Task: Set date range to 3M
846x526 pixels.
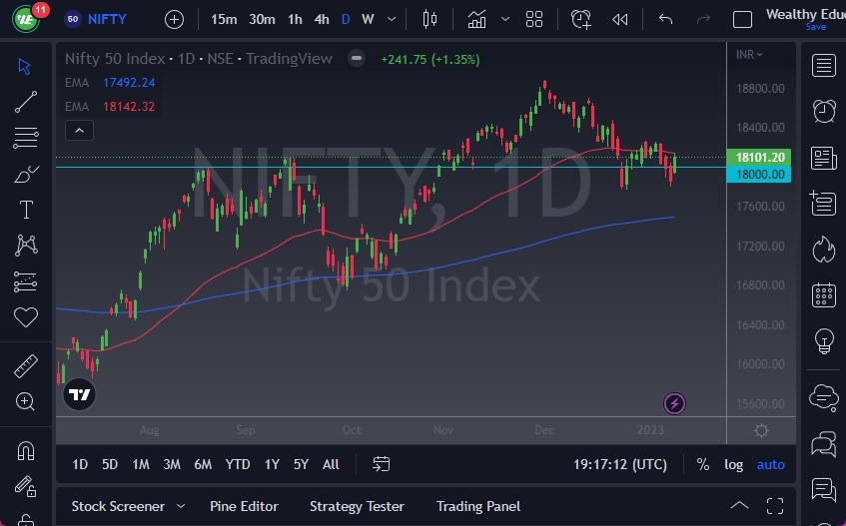Action: click(x=172, y=464)
